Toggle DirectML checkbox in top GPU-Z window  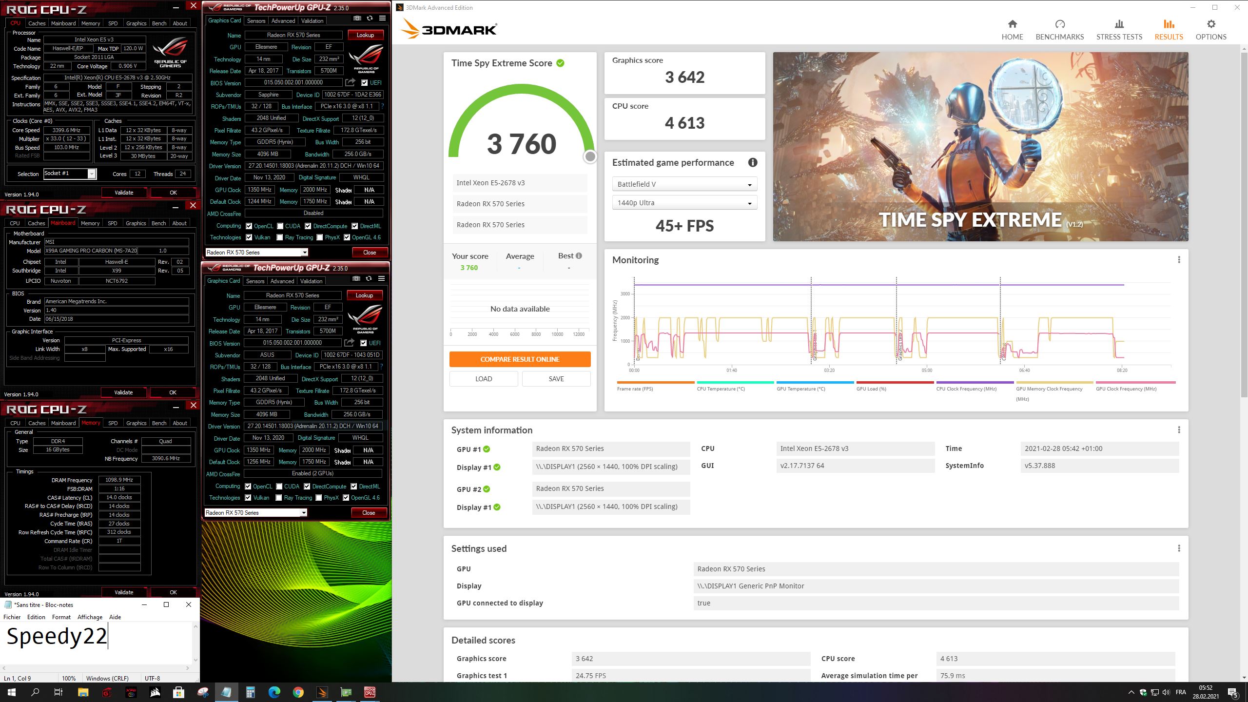point(355,226)
